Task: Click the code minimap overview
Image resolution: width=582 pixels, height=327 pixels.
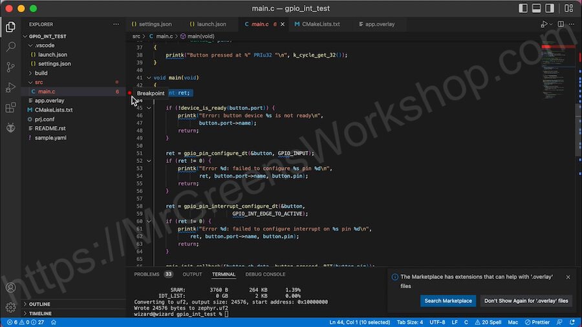Action: click(554, 65)
